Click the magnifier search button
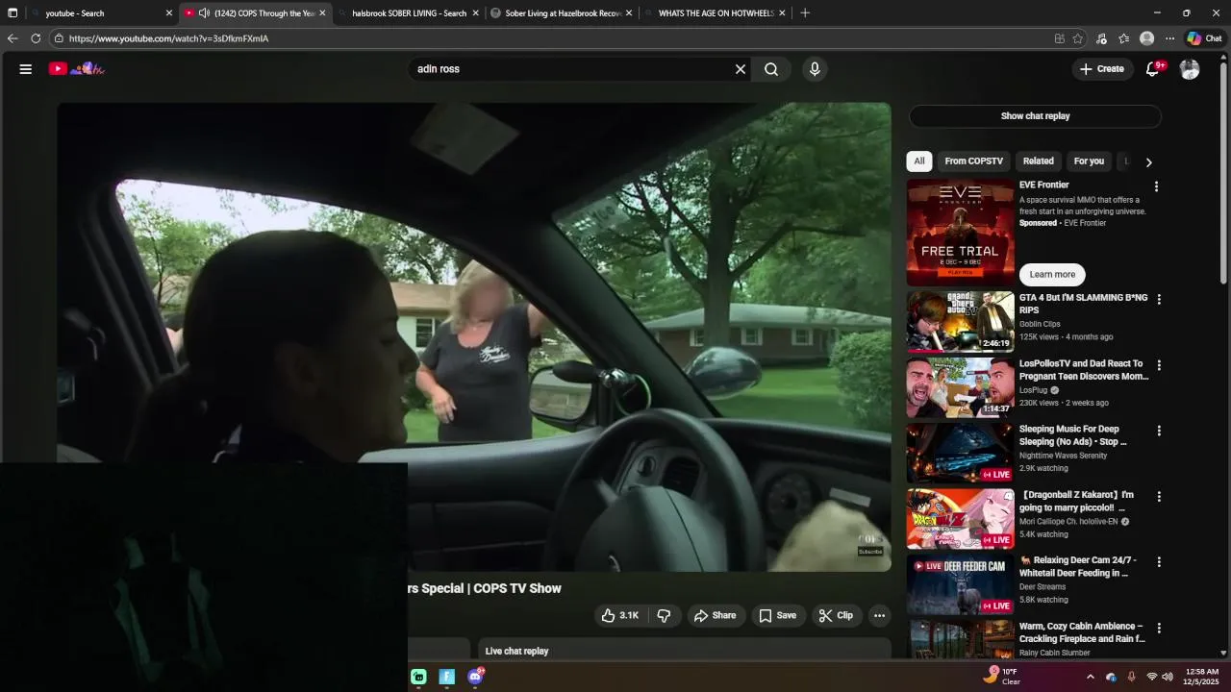The height and width of the screenshot is (692, 1231). 771,69
